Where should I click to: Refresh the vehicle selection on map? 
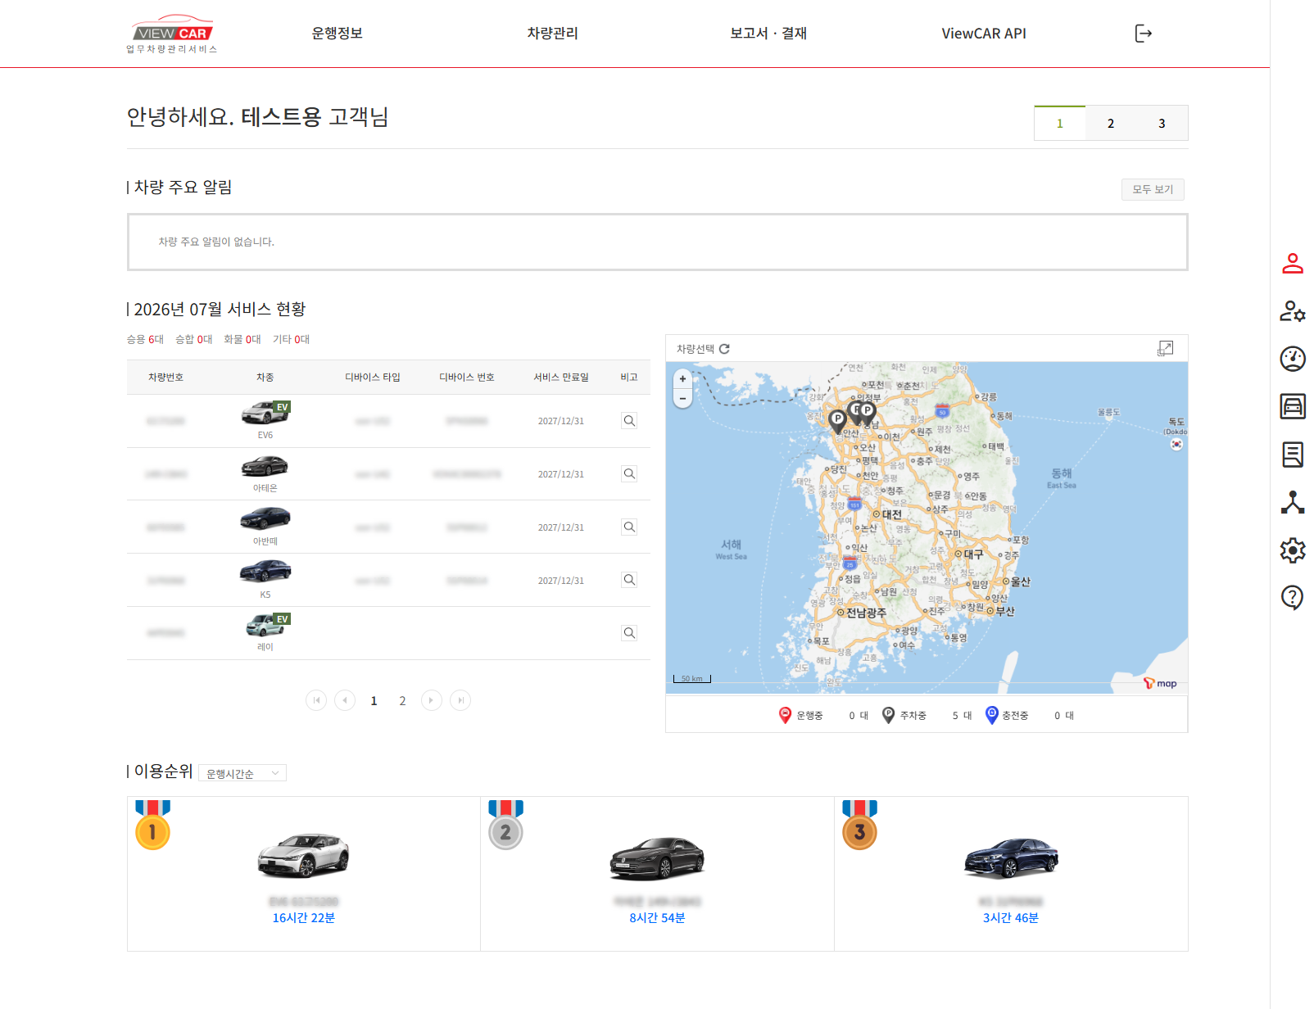pos(724,349)
